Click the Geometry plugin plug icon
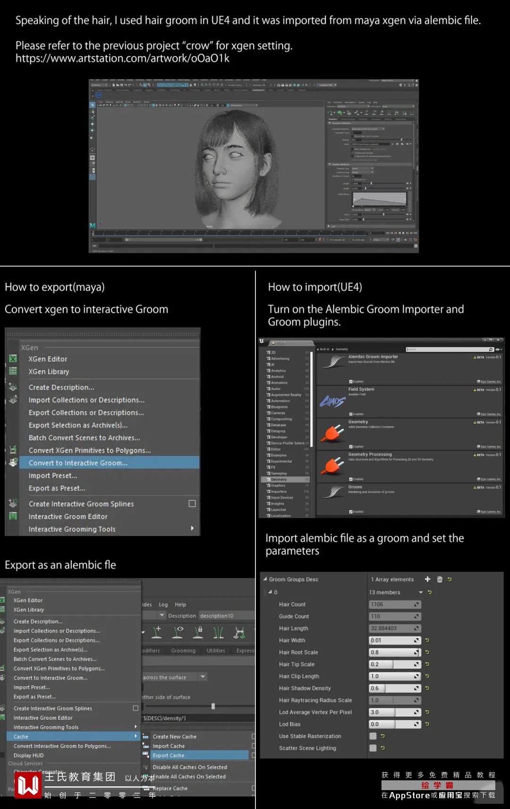Screen dimensions: 510x809 [x=333, y=433]
